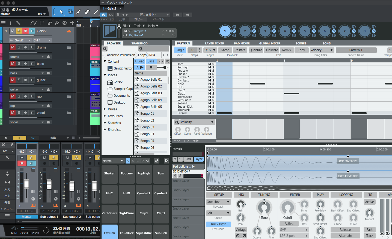Switch to the TRANSMOD tab
The height and width of the screenshot is (239, 392).
[x=139, y=43]
